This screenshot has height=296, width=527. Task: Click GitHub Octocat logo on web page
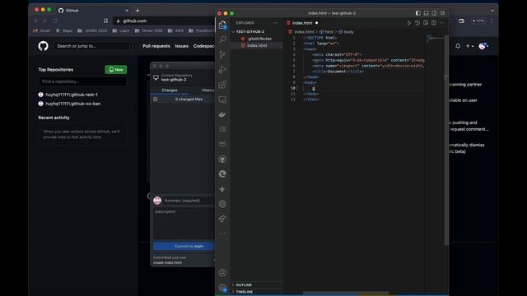(x=44, y=46)
